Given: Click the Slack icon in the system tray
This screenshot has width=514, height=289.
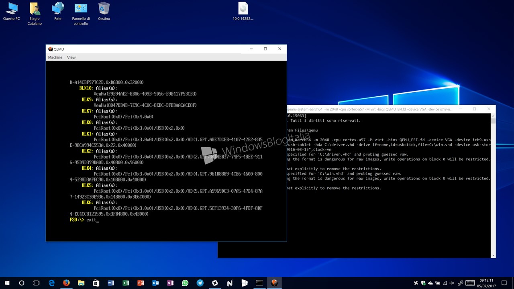Looking at the screenshot, I should coord(416,283).
